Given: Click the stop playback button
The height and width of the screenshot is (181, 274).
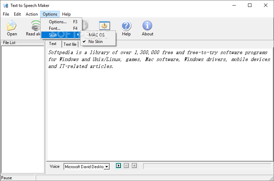Looking at the screenshot, I should click(x=134, y=165).
